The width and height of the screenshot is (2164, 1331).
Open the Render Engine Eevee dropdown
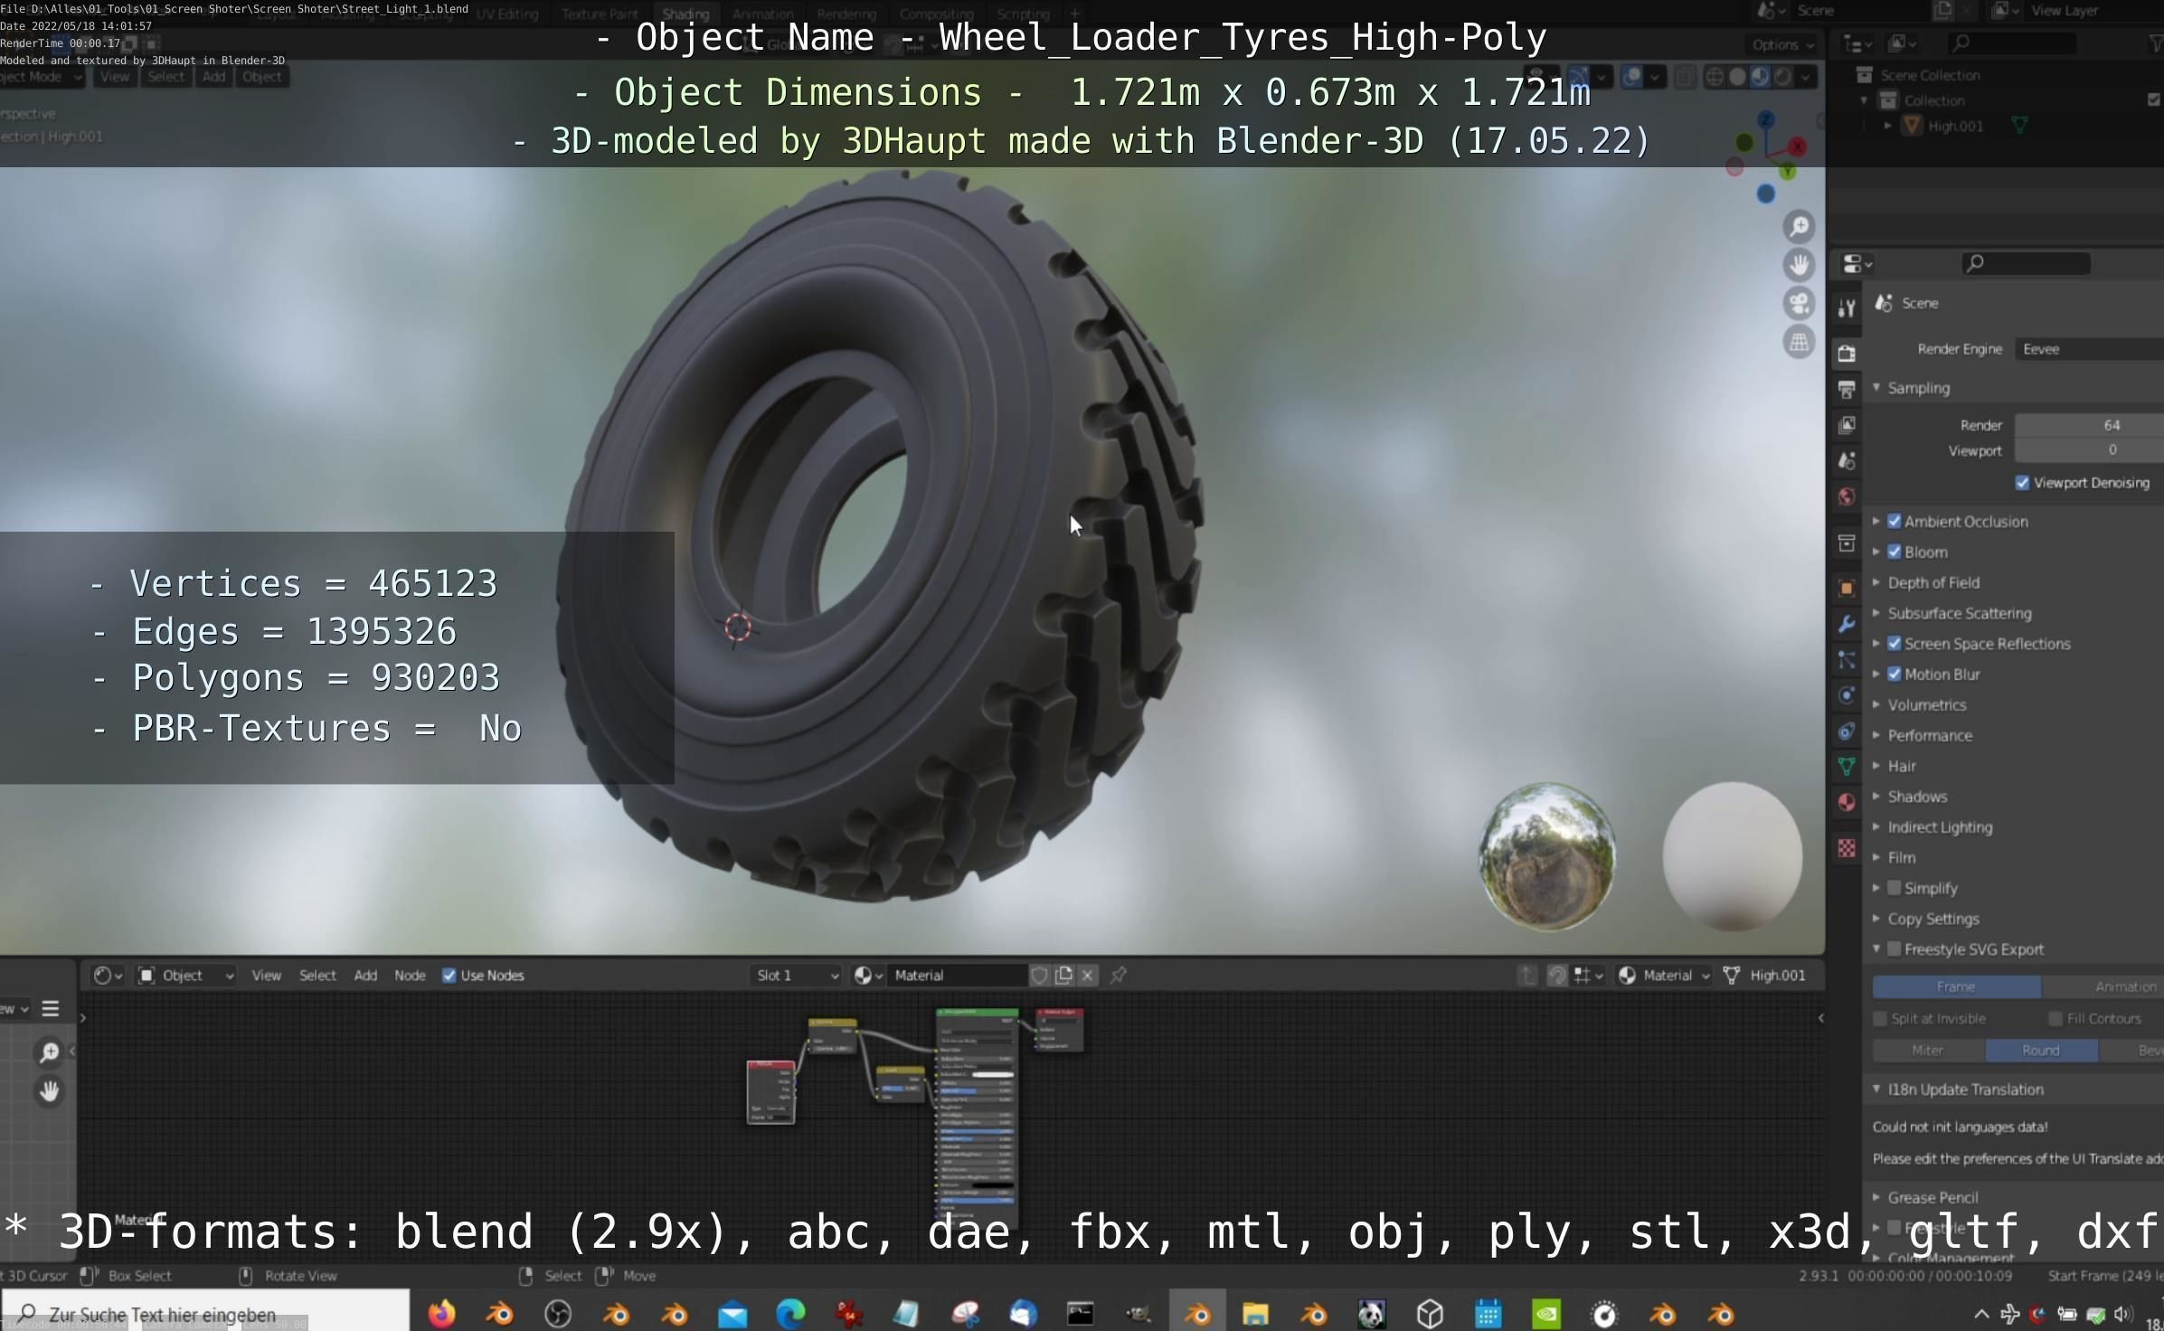[2089, 349]
